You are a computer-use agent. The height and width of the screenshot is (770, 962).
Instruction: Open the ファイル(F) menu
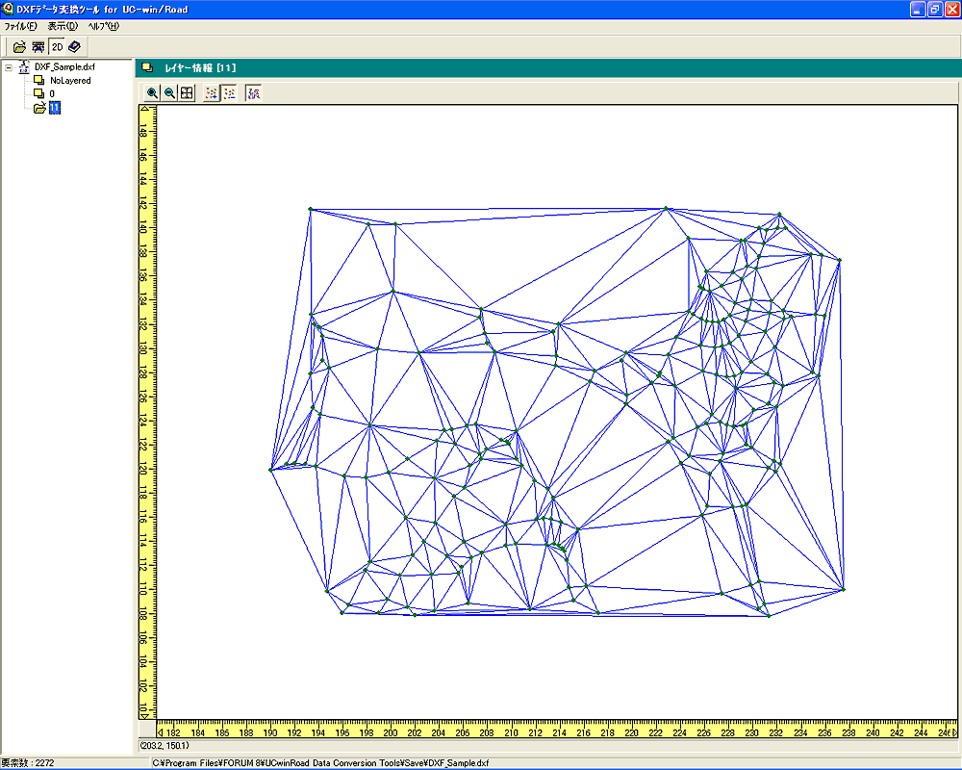pos(20,26)
